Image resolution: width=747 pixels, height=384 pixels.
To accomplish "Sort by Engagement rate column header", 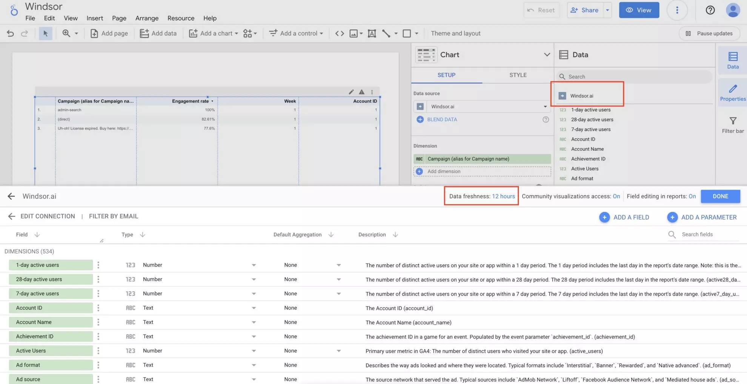I will tap(190, 101).
